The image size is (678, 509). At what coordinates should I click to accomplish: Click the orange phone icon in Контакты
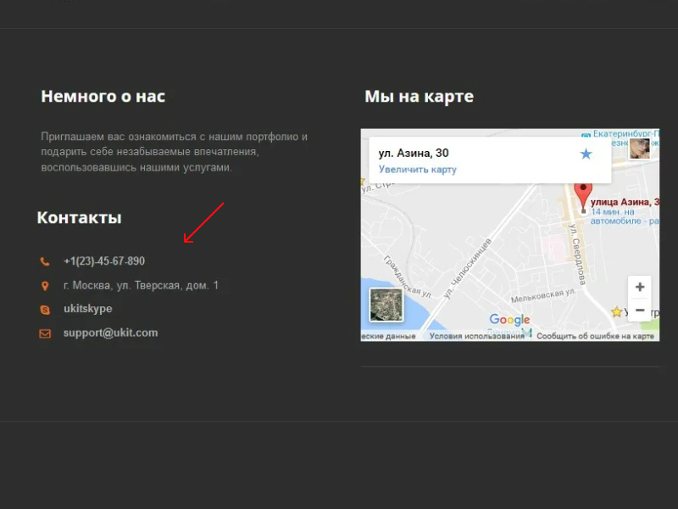45,261
